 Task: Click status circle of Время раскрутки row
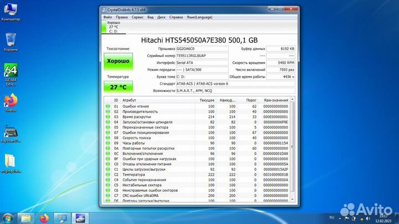point(108,117)
